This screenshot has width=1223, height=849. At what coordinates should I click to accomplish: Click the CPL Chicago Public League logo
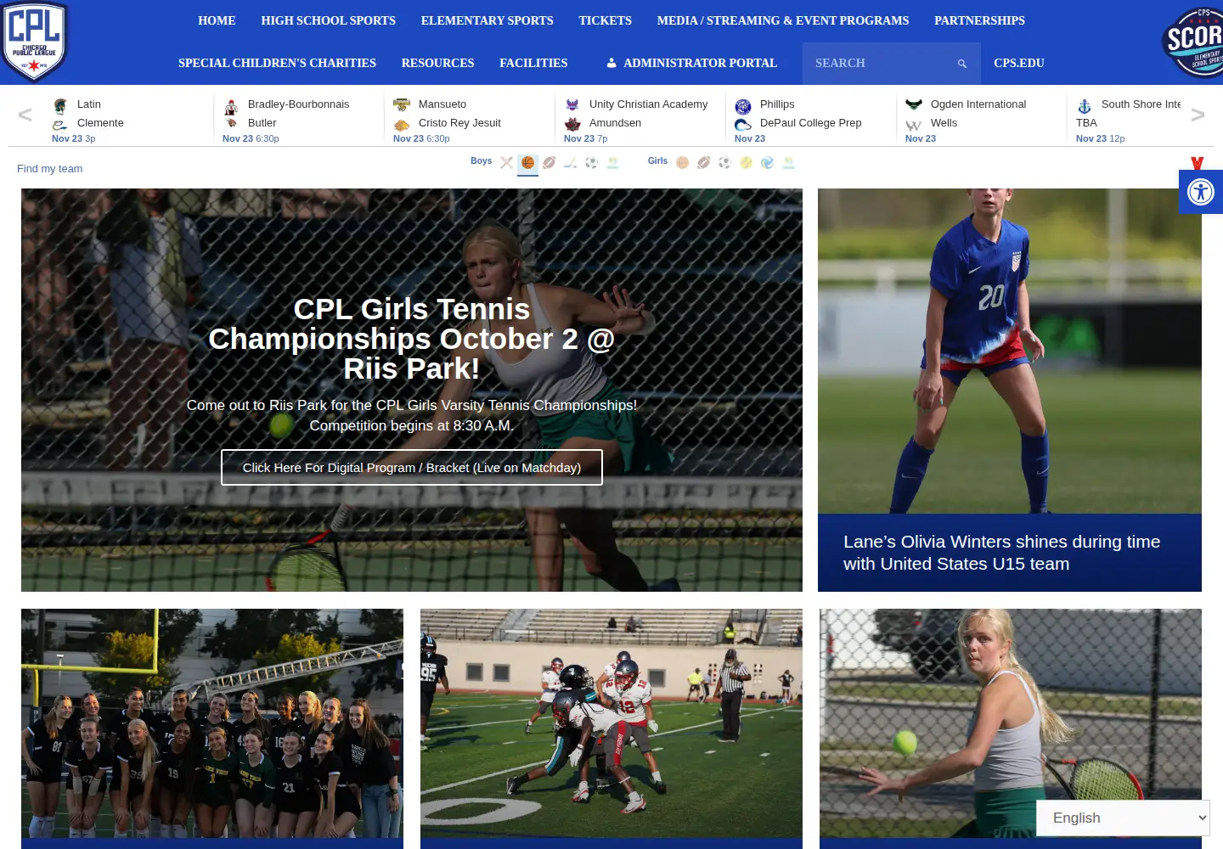[x=34, y=41]
